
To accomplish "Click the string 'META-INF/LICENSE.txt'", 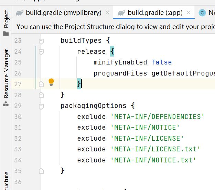I will pyautogui.click(x=155, y=149).
